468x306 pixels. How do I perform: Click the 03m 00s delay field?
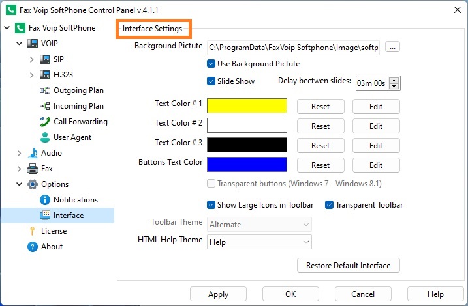(x=373, y=83)
